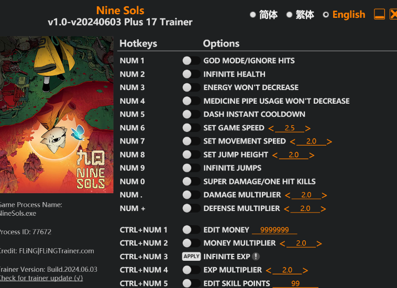
Task: Click the Hotkeys column header
Action: point(138,43)
